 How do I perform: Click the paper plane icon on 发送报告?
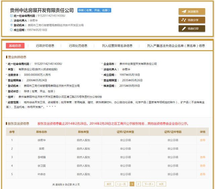(x=184, y=11)
